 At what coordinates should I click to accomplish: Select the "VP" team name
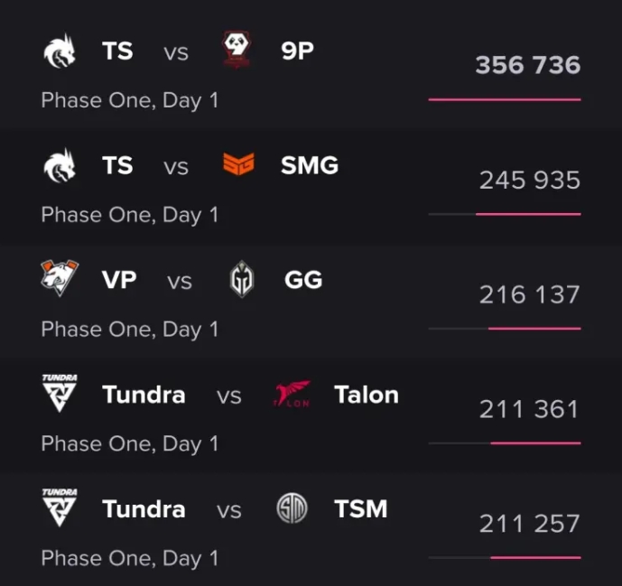119,280
